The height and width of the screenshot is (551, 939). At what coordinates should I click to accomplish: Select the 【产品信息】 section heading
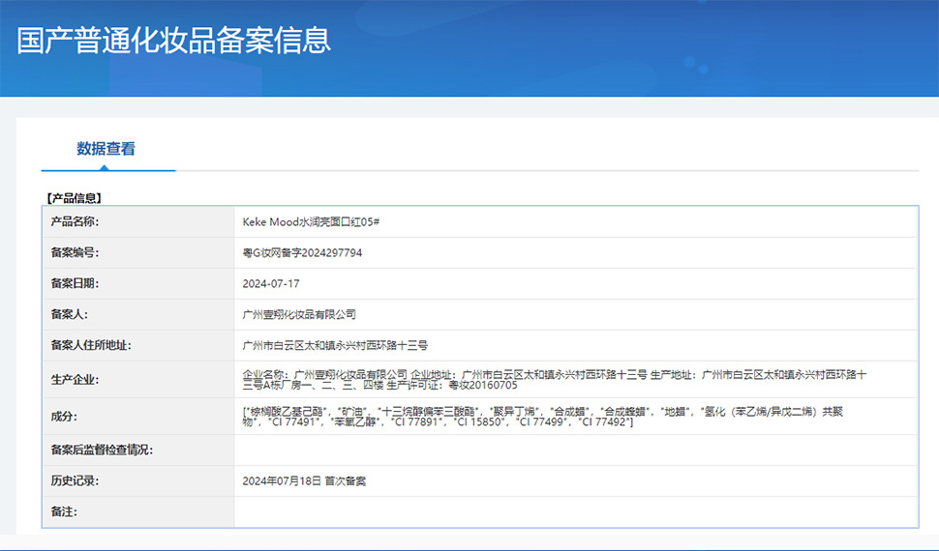pos(75,198)
